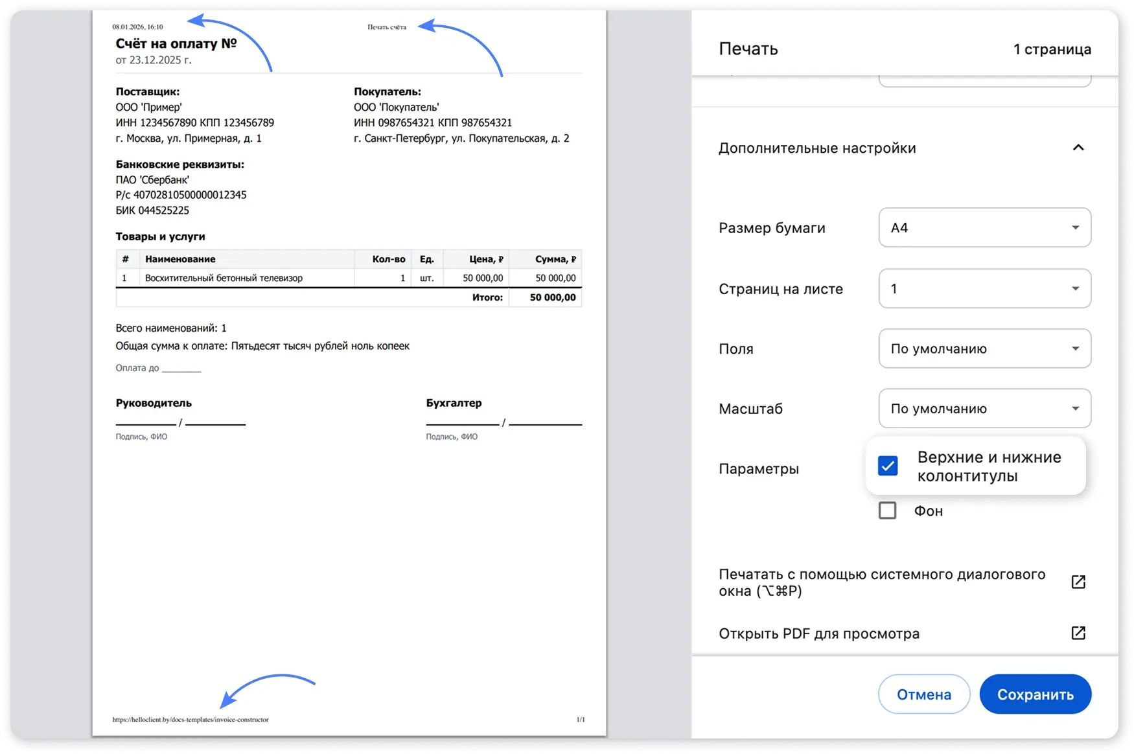
Task: Click the 'Счёт на оплату №' invoice heading
Action: [176, 43]
